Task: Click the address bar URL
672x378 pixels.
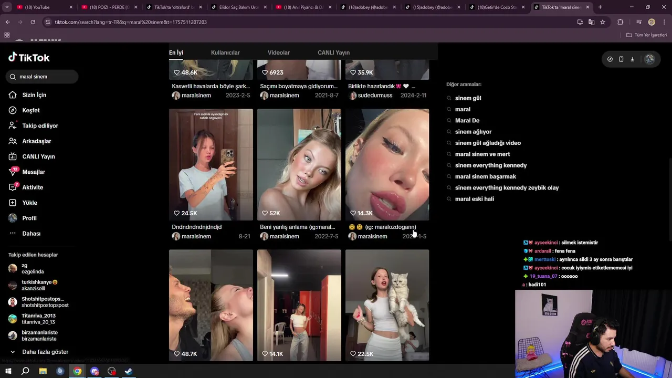Action: (x=131, y=22)
